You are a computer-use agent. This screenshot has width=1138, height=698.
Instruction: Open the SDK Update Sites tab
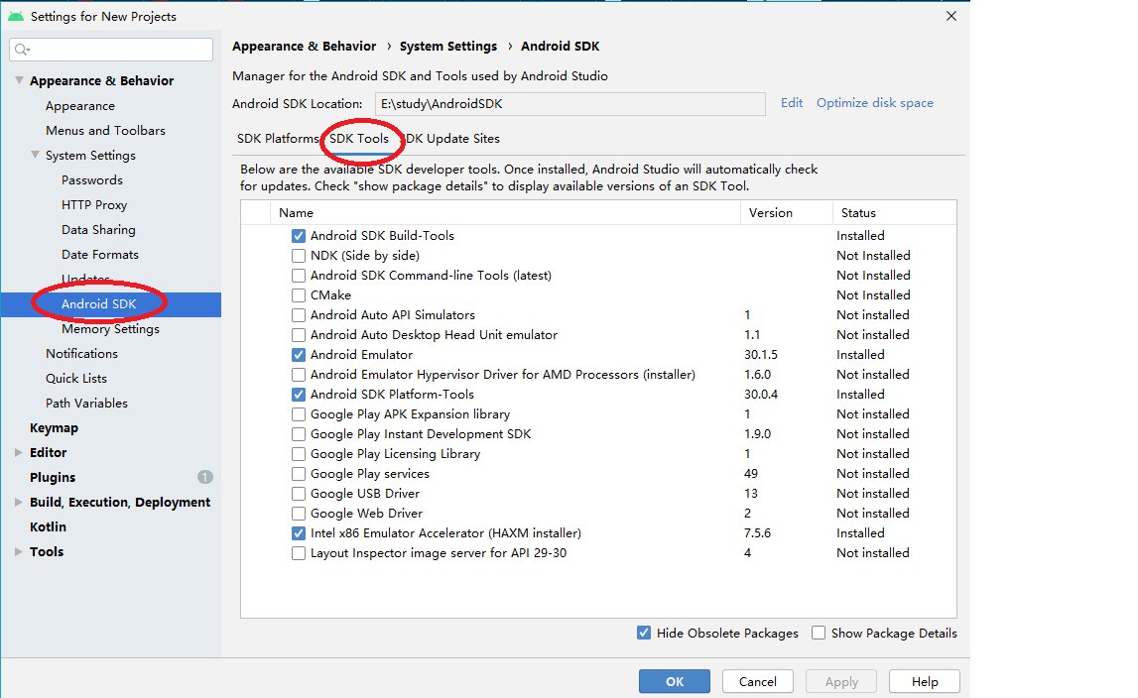point(452,139)
